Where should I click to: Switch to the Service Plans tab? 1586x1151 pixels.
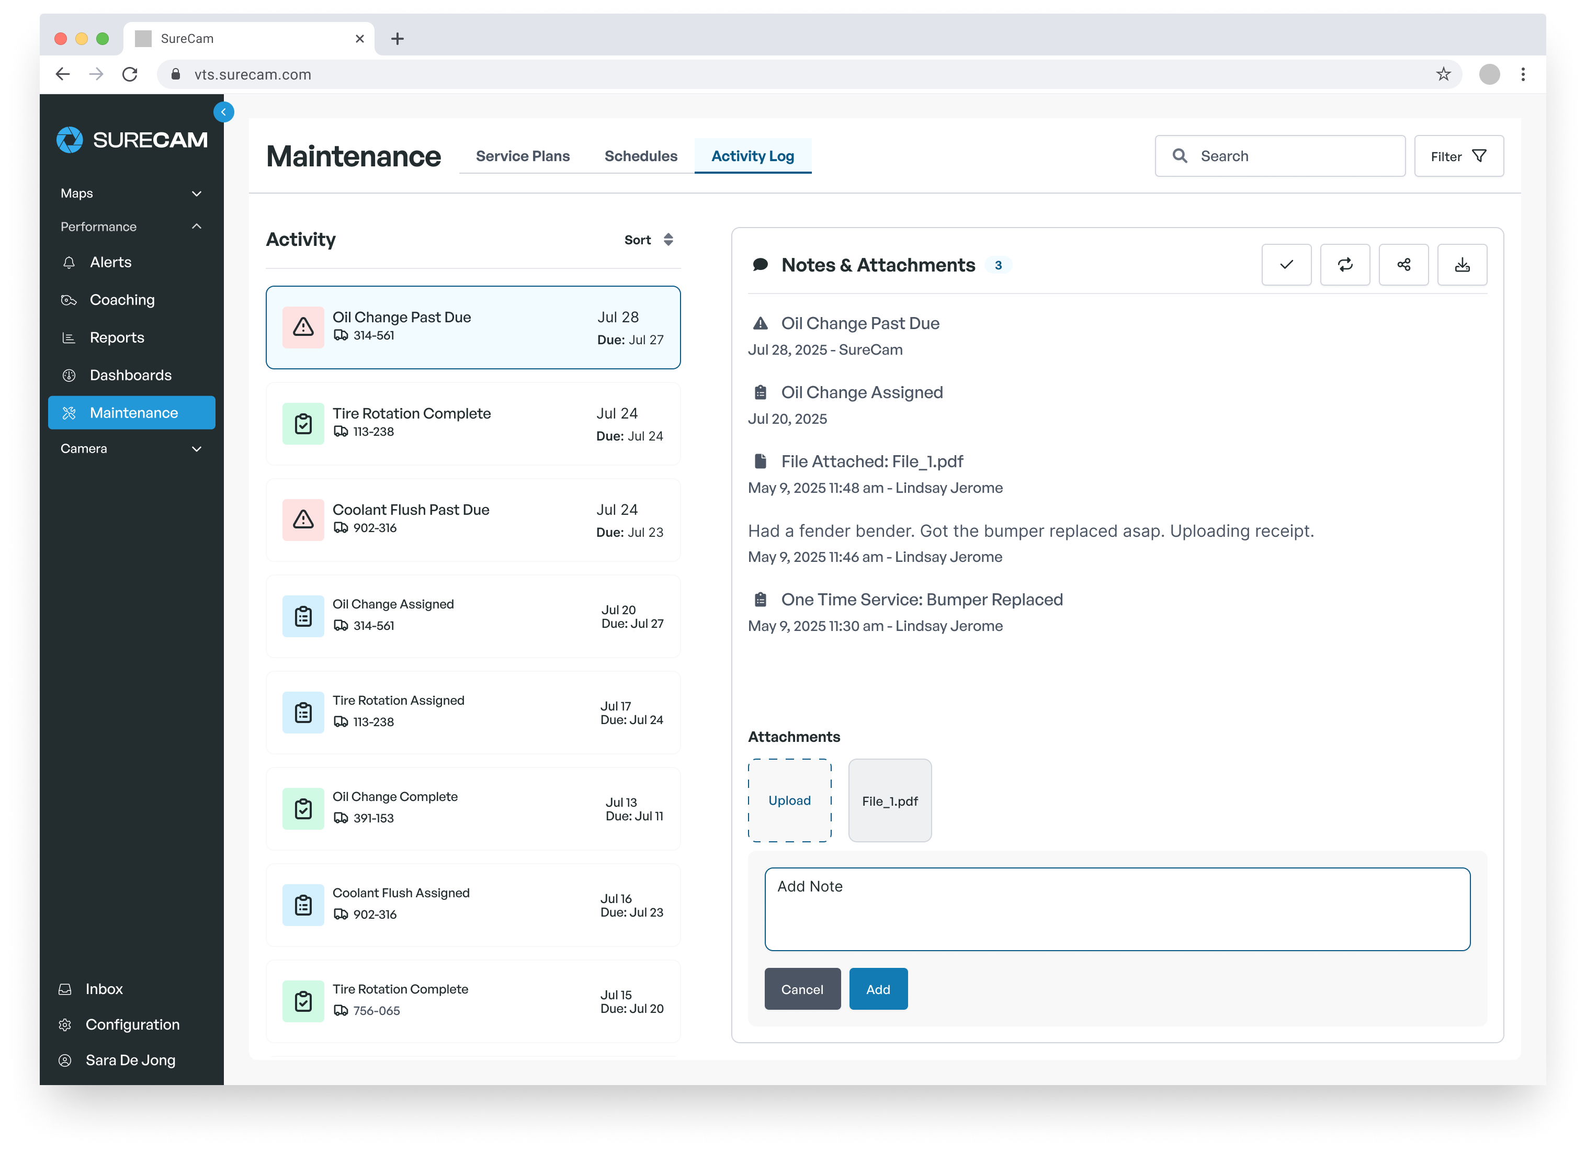click(x=523, y=156)
